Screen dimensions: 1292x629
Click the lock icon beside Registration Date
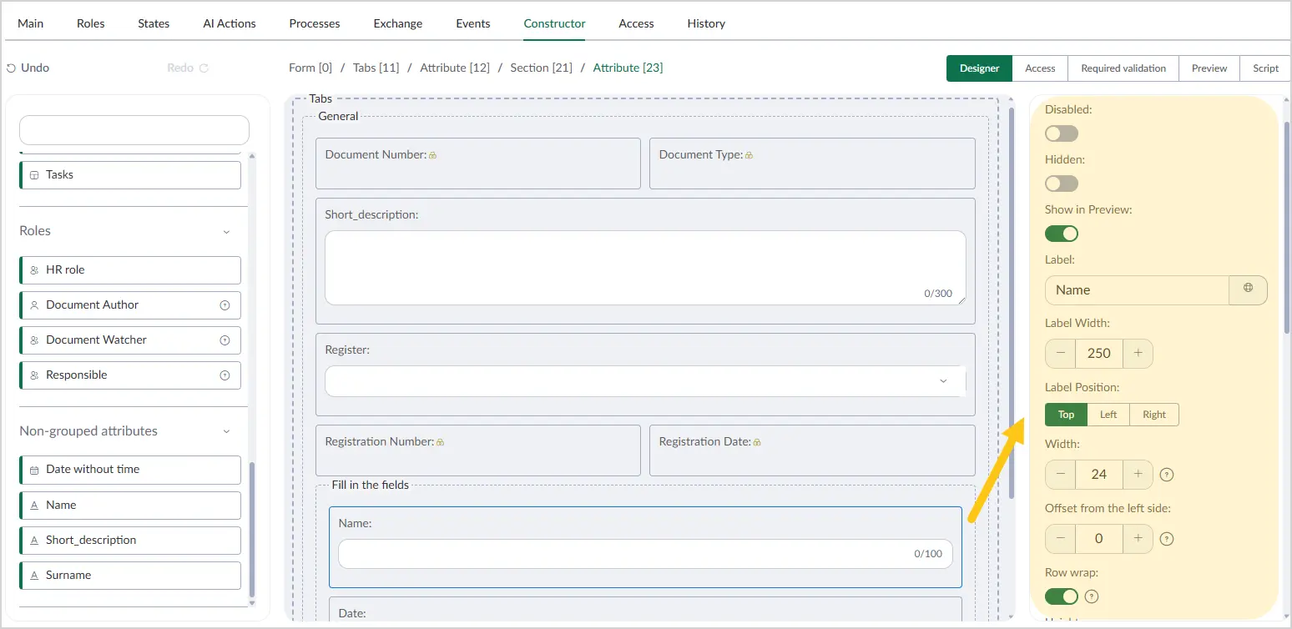756,442
